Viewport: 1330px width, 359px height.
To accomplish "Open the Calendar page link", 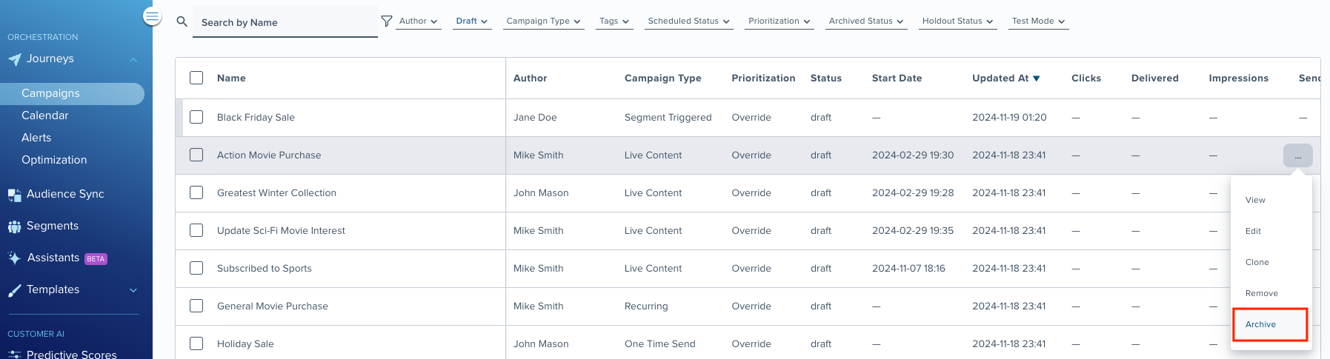I will 45,115.
